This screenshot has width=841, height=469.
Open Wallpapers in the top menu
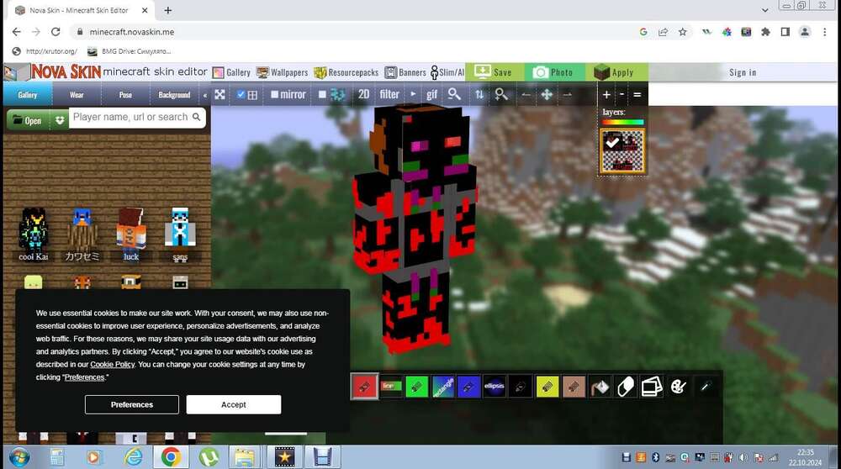point(282,72)
